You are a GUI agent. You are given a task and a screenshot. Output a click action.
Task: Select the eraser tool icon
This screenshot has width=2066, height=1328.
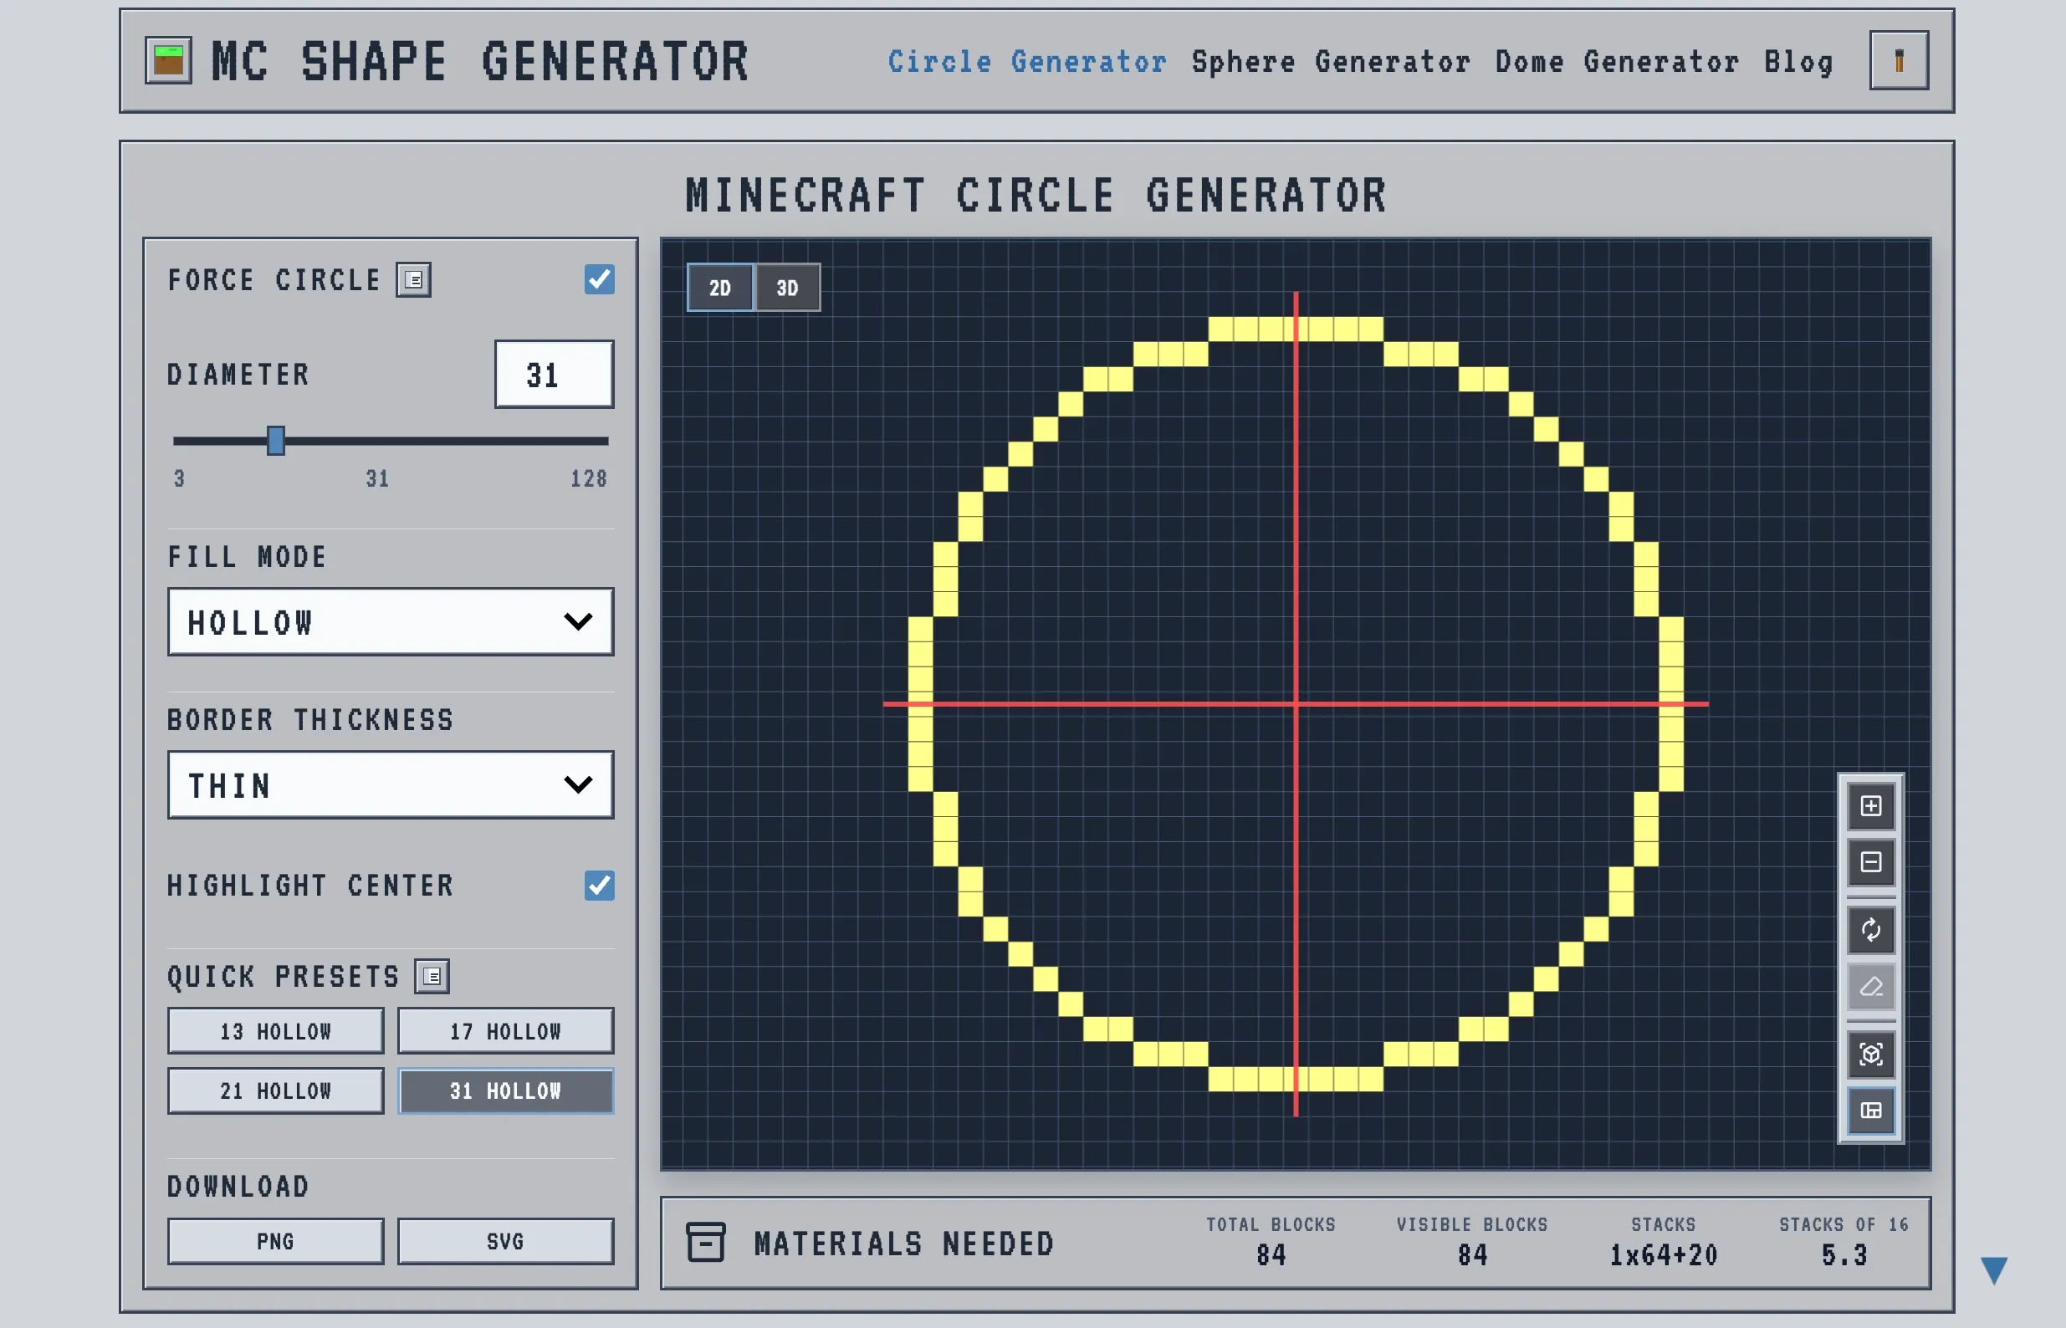[1870, 986]
